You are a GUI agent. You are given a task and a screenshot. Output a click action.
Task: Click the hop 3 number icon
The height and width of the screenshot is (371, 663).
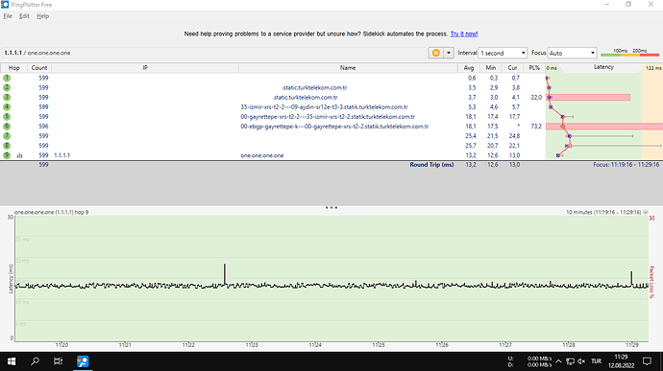[7, 97]
